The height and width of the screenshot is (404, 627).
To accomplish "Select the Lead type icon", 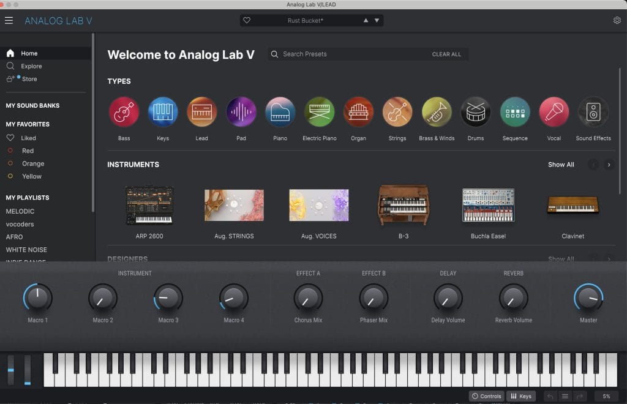I will click(202, 112).
